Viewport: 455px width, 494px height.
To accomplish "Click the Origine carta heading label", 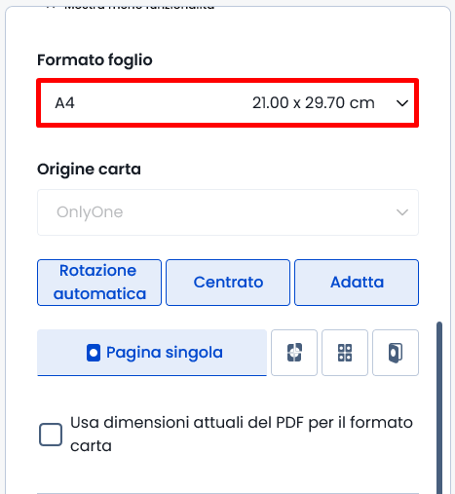I will (x=89, y=170).
